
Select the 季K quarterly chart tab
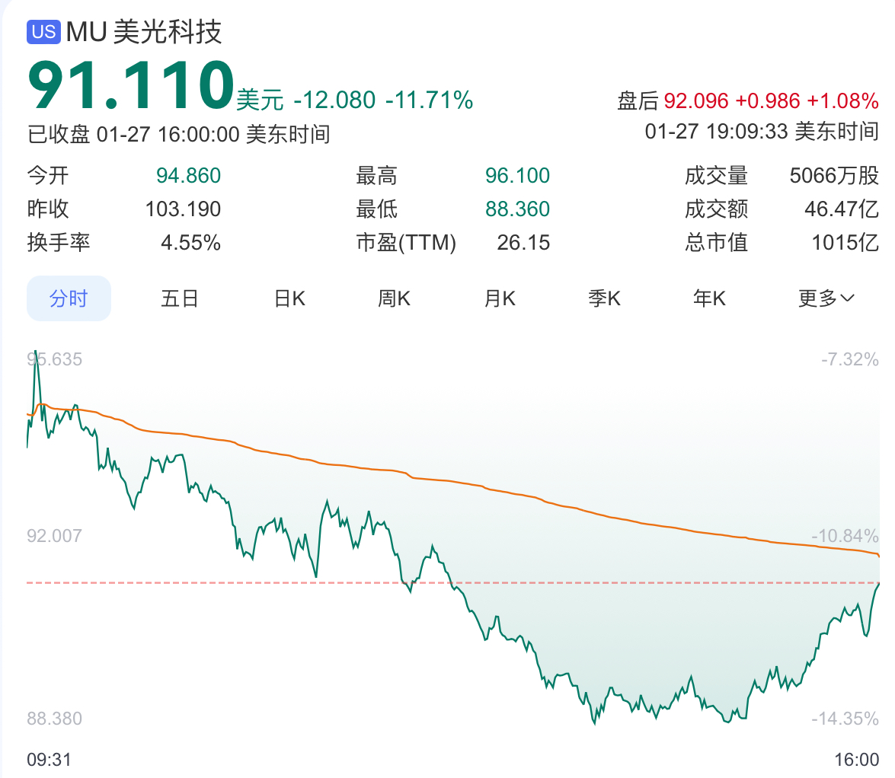point(604,298)
